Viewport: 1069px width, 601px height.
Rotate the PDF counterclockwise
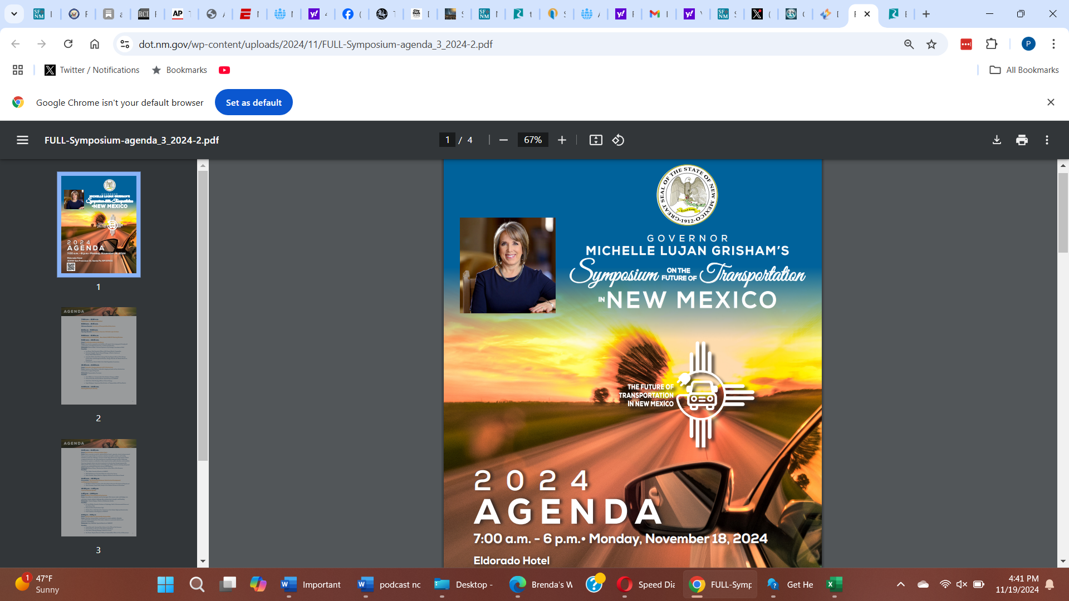tap(618, 140)
